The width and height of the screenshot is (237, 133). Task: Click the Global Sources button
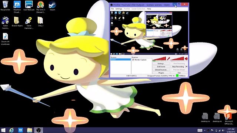(x=161, y=70)
